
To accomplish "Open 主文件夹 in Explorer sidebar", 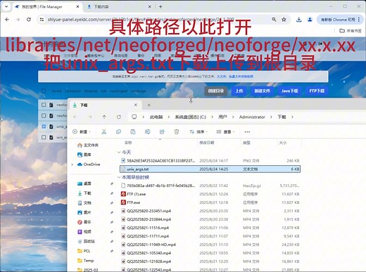I will pyautogui.click(x=88, y=145).
